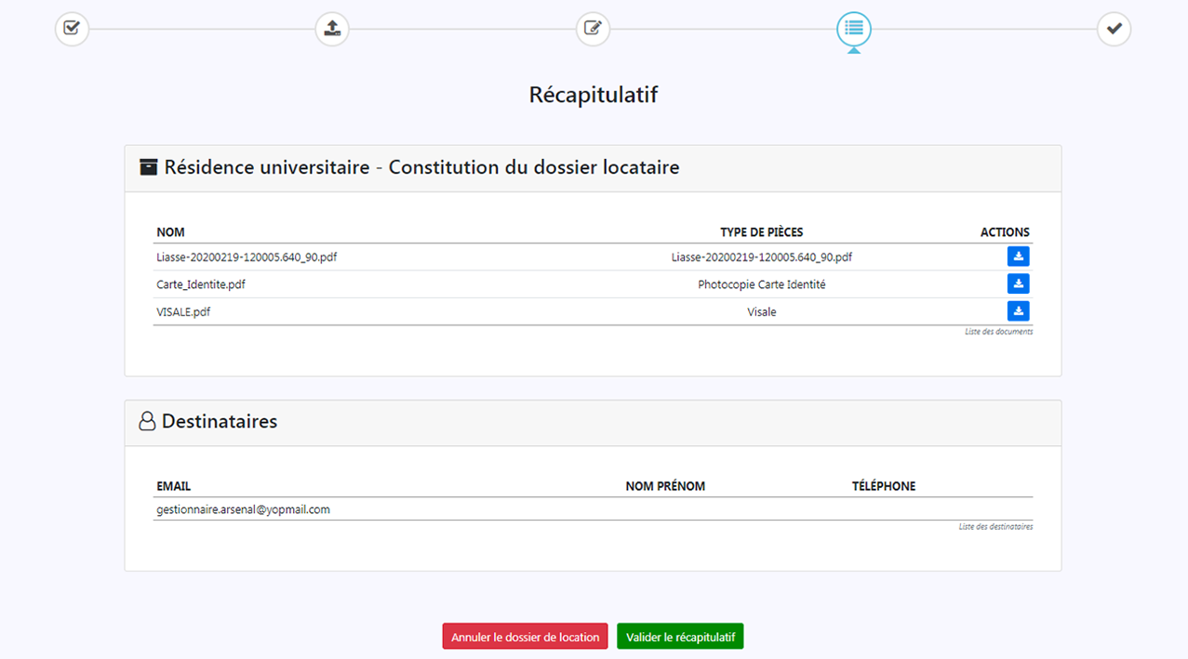Click the NOM column header
The height and width of the screenshot is (659, 1188).
[170, 232]
